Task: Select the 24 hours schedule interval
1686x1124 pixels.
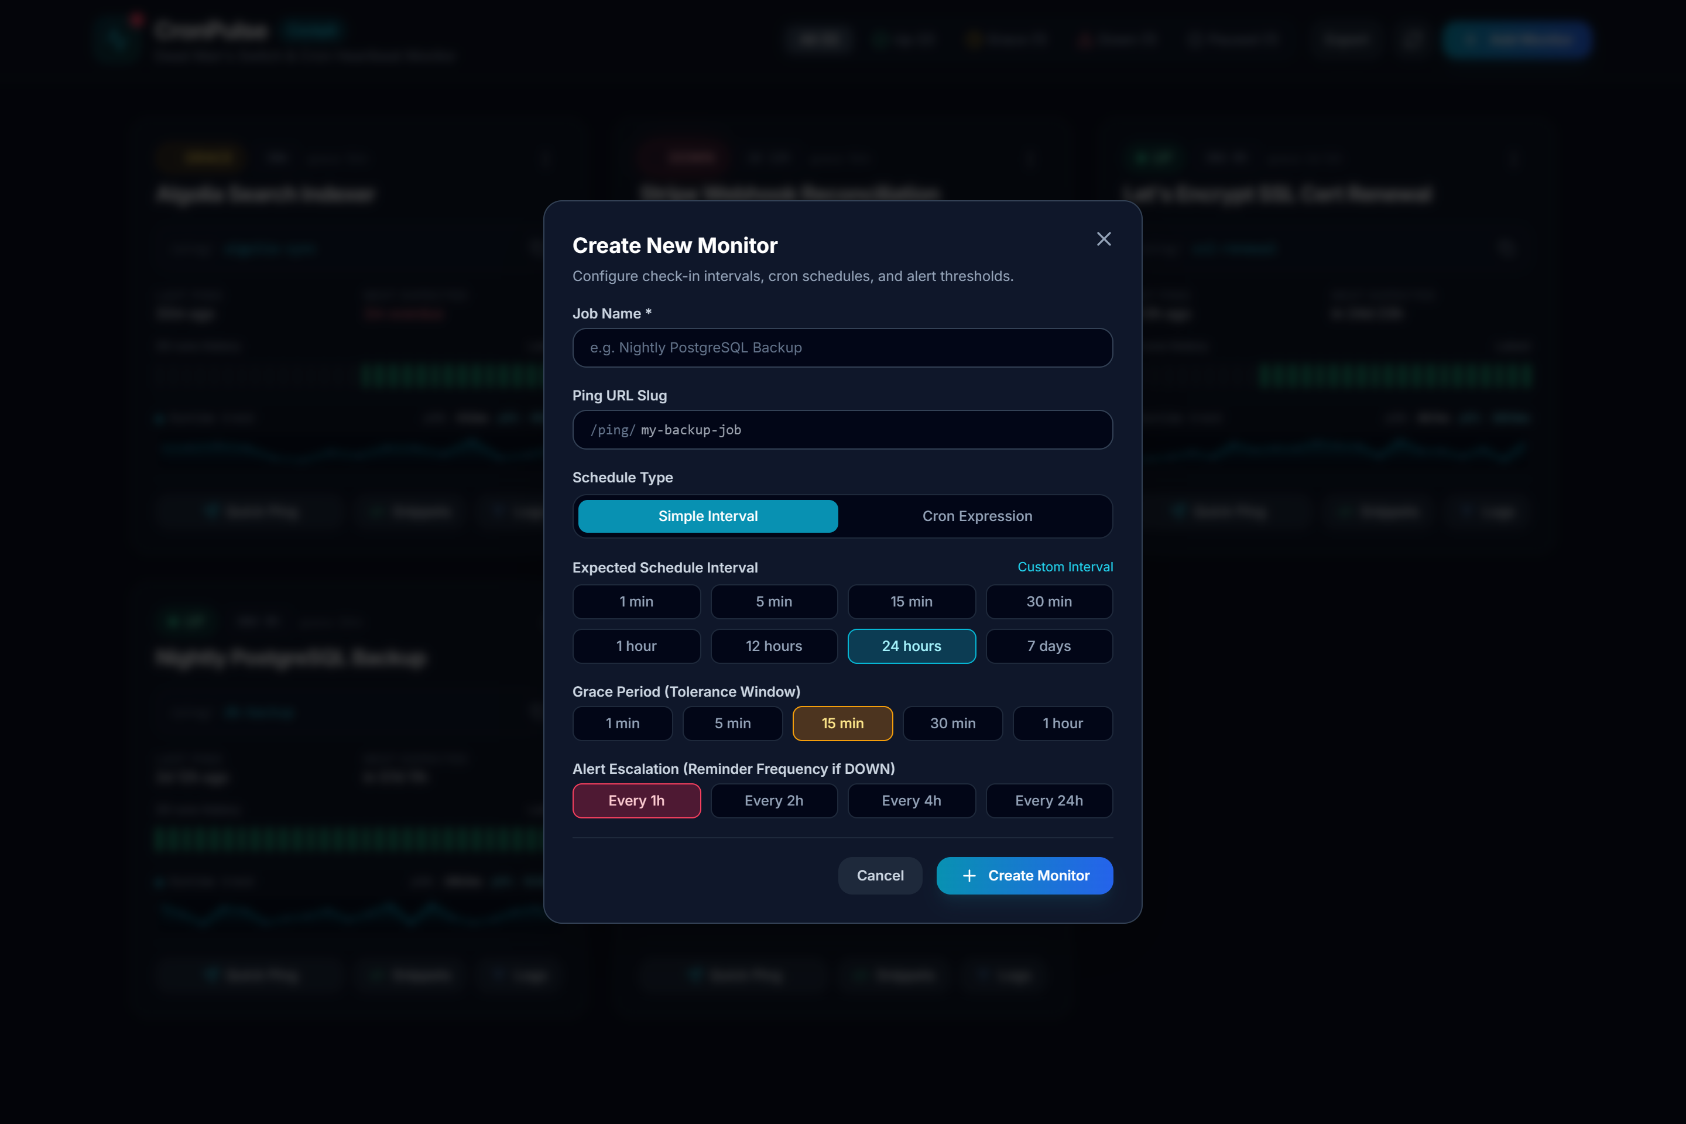Action: coord(911,646)
